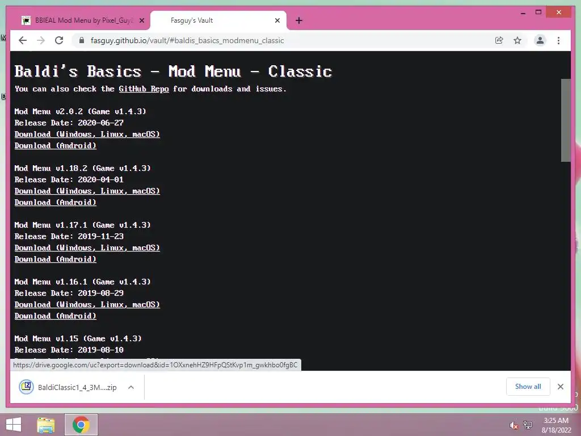The image size is (581, 436).
Task: Reload the page with the refresh icon
Action: click(59, 40)
